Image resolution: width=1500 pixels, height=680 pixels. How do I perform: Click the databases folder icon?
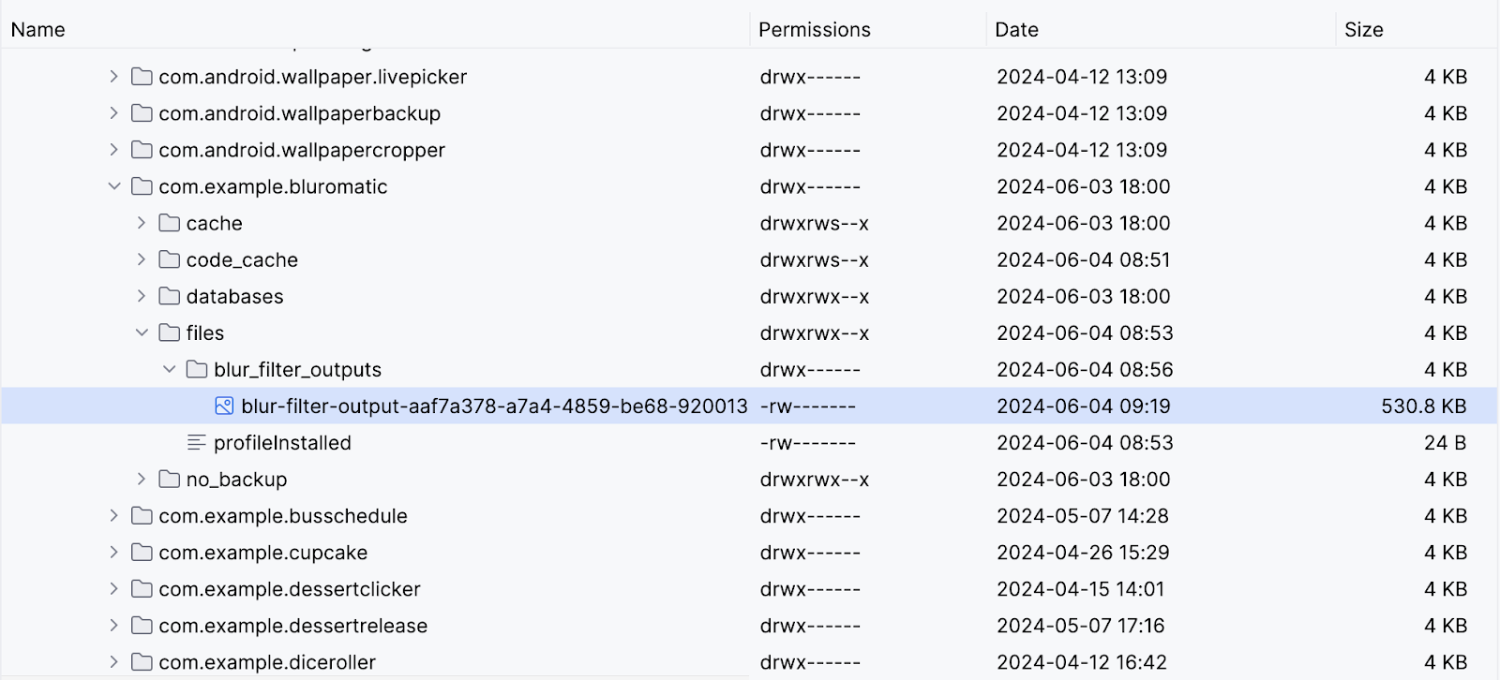click(170, 296)
